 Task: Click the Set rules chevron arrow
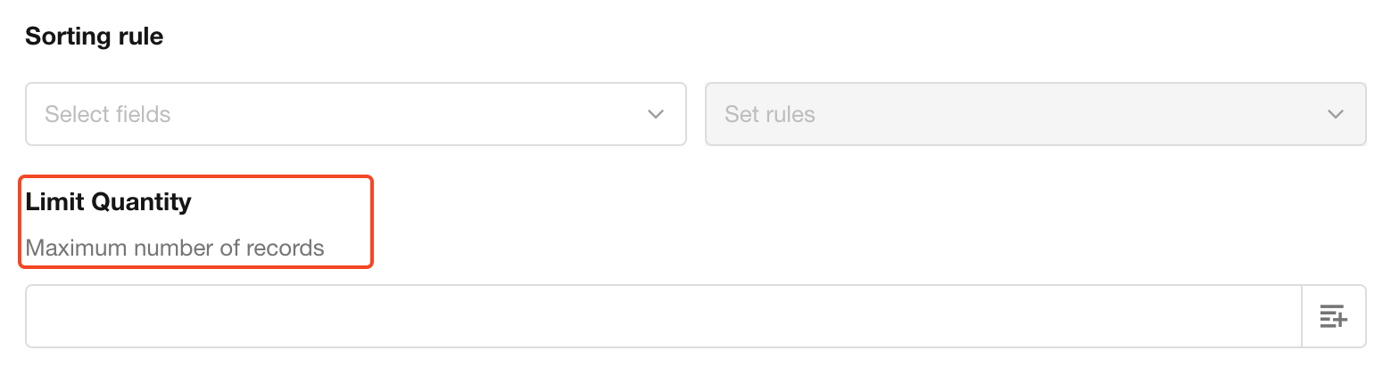1336,114
